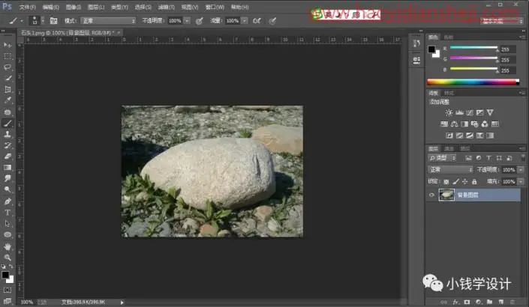Toggle type layer filter
This screenshot has width=529, height=307.
pos(488,158)
